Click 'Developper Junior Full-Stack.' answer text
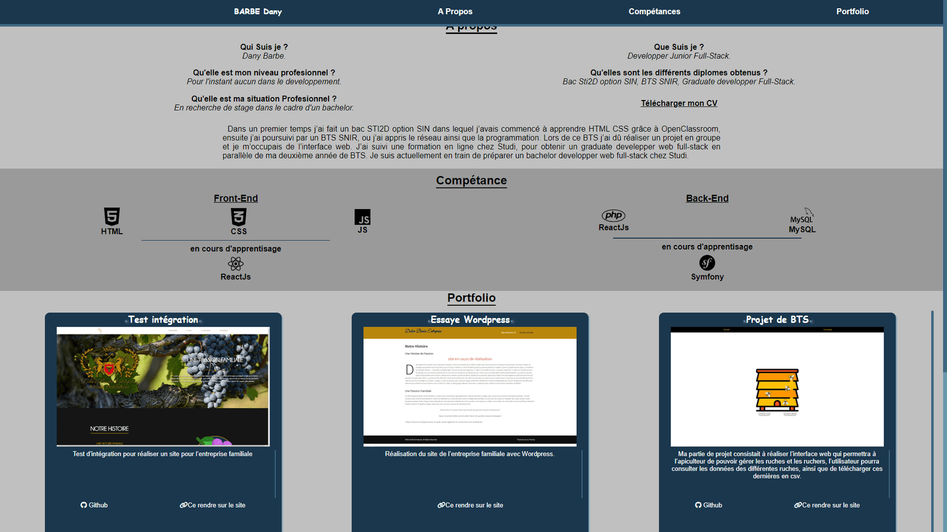947x532 pixels. (679, 56)
